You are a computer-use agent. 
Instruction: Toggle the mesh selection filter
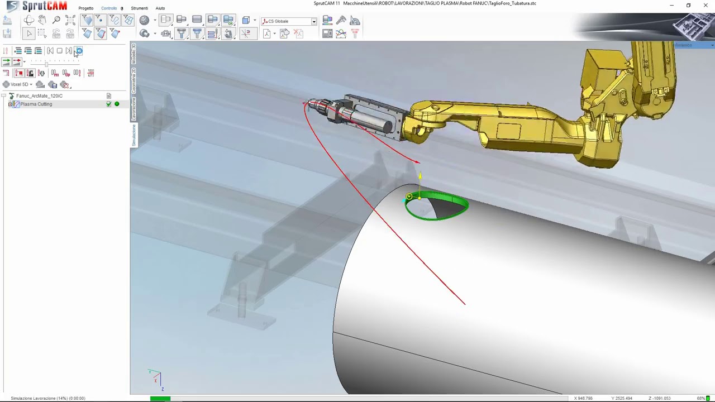pos(128,20)
